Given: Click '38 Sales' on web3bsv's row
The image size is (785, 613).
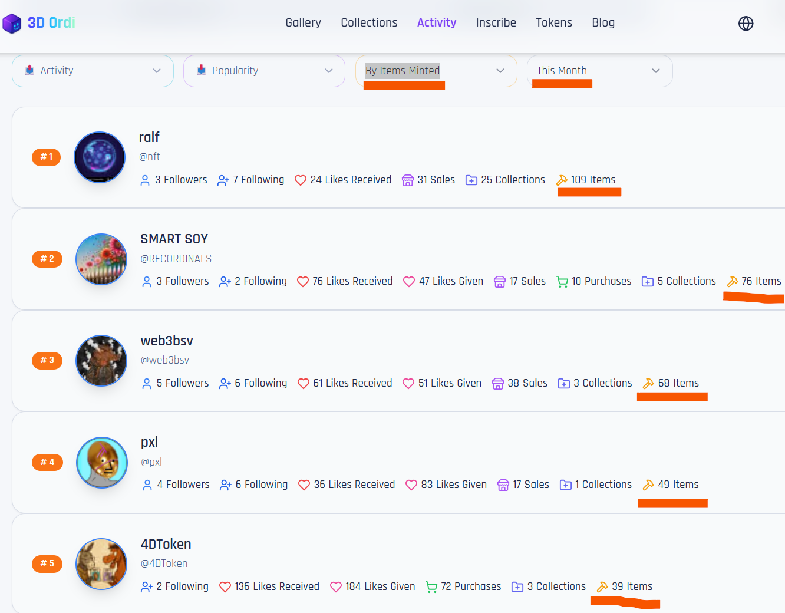Looking at the screenshot, I should click(527, 383).
